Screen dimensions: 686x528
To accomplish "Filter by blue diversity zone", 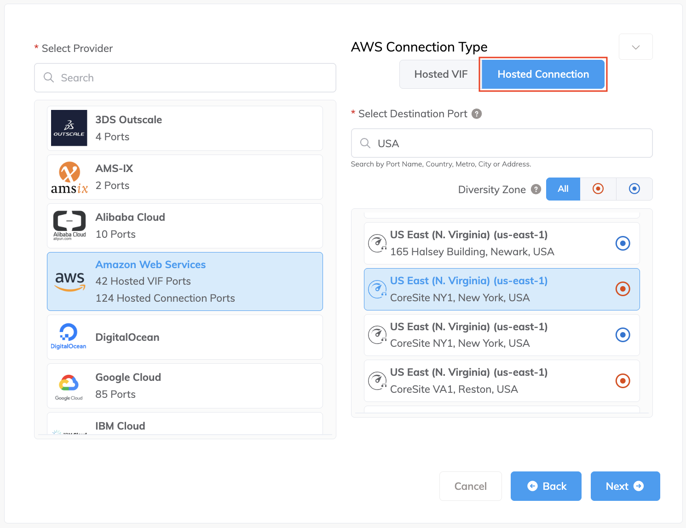I will [x=634, y=189].
